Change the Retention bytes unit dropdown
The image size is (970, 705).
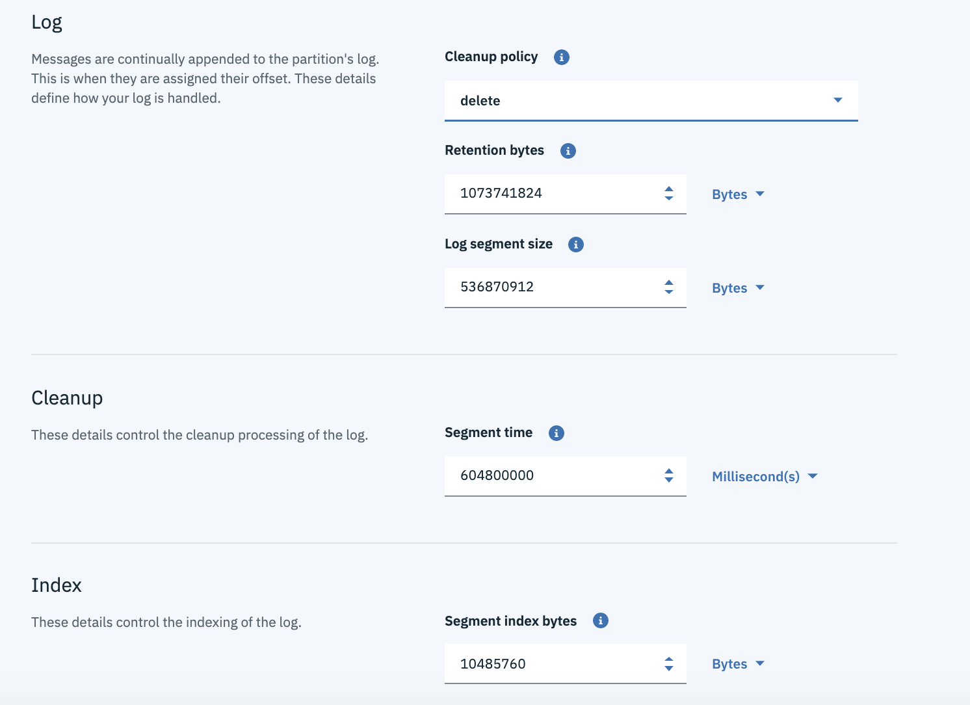click(x=738, y=194)
